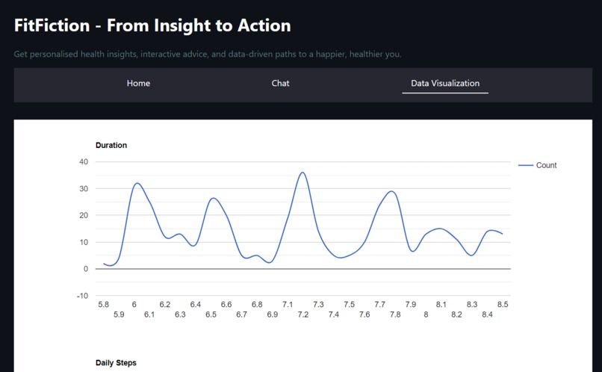Click the x-axis label 8.5
The width and height of the screenshot is (602, 372).
point(503,305)
